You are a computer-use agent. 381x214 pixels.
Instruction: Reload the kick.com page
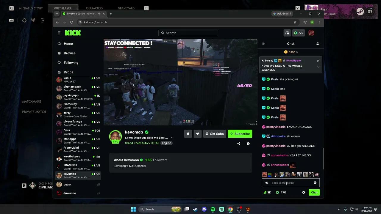pos(71,22)
